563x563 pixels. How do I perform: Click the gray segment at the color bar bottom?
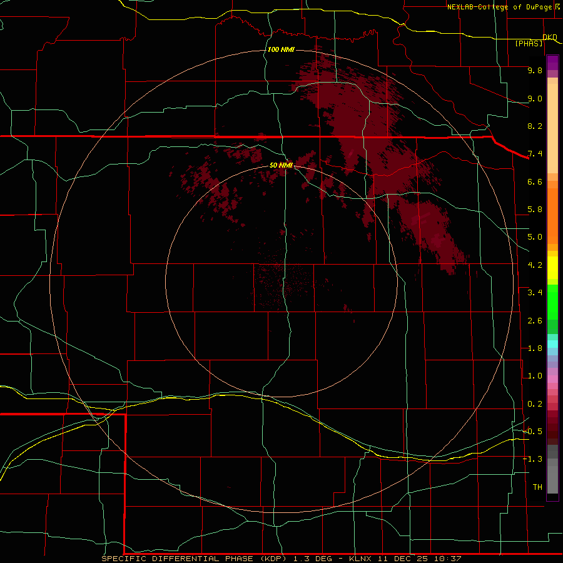[x=552, y=480]
